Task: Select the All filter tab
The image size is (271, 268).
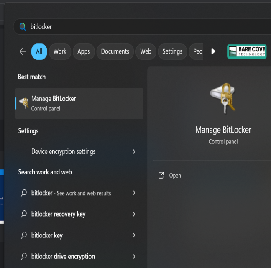Action: [x=39, y=51]
